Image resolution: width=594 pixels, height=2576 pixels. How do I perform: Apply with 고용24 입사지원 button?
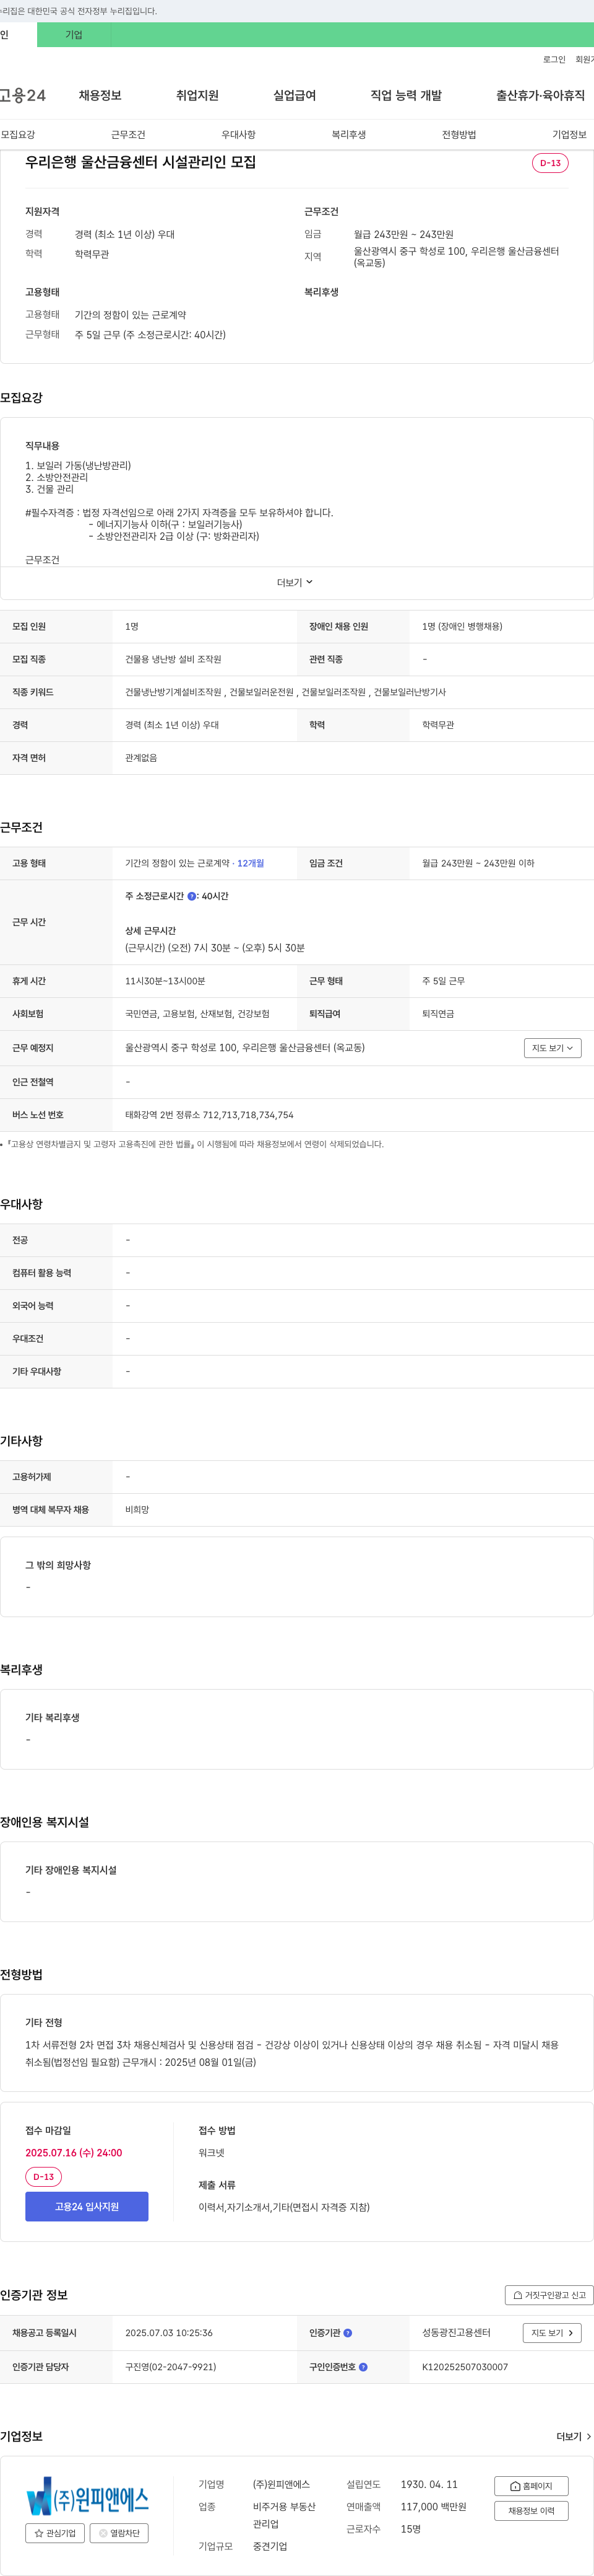click(87, 2207)
